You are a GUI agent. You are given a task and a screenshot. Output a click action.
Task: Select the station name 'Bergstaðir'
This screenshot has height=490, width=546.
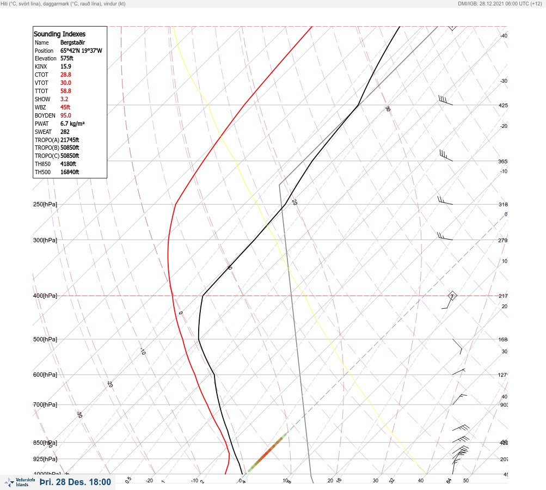pos(73,42)
